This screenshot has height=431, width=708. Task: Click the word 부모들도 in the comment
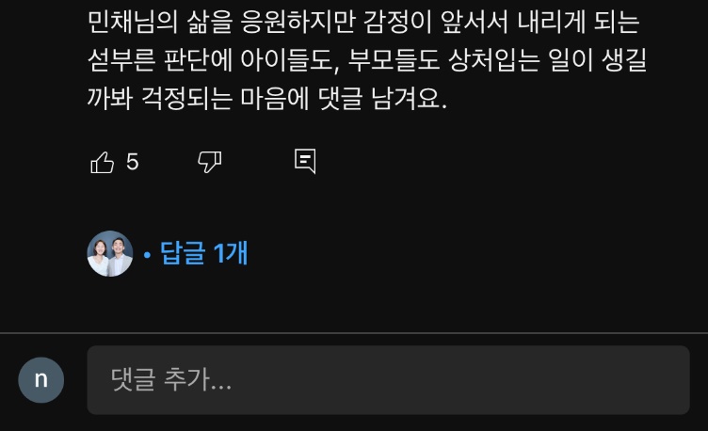tap(394, 60)
